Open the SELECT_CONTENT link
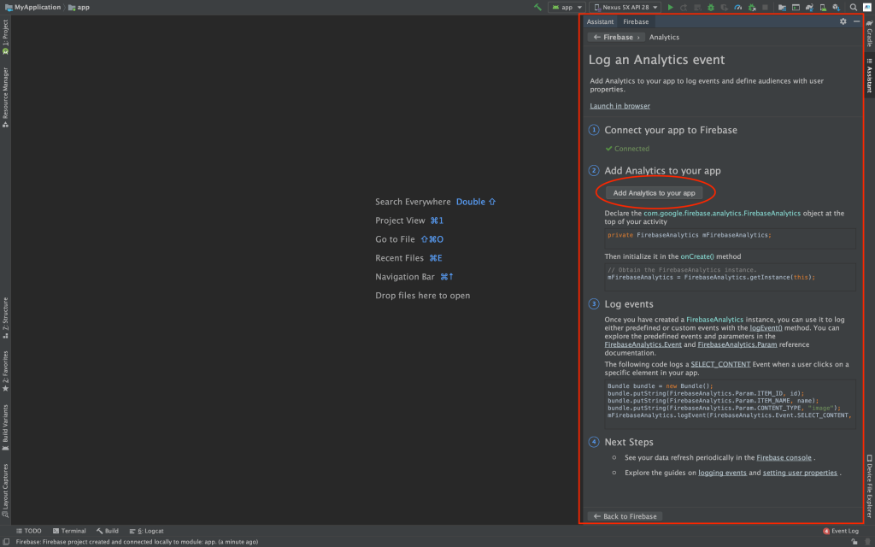The image size is (875, 547). [x=720, y=364]
